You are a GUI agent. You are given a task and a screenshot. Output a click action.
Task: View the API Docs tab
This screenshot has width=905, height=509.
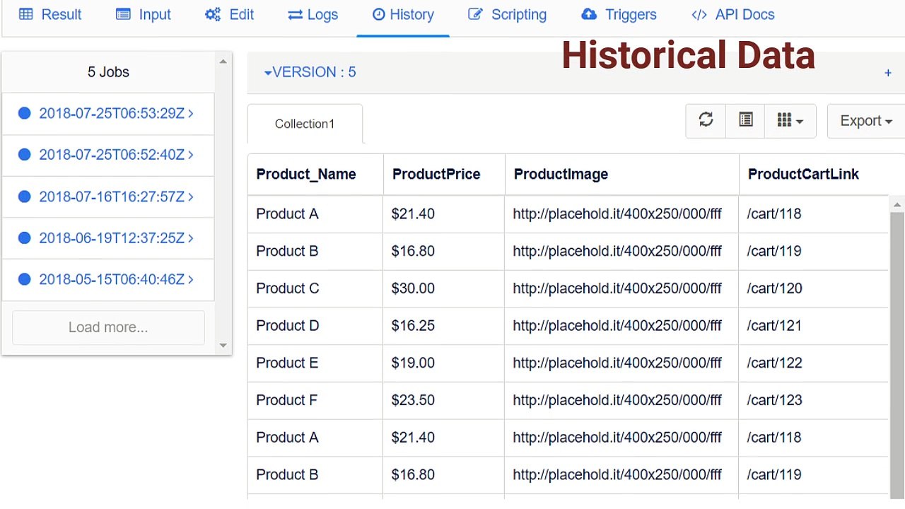tap(732, 15)
